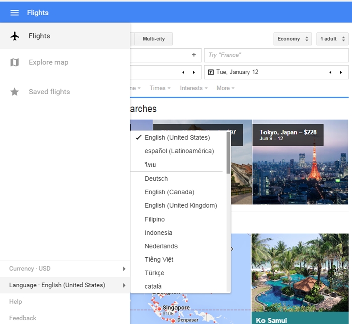Open Saved flights in side menu
The height and width of the screenshot is (324, 352).
coord(65,92)
